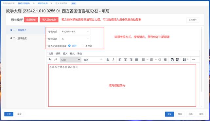Image resolution: width=210 pixels, height=121 pixels.
Task: Open the 插入 menu in the editor
Action: point(65,54)
